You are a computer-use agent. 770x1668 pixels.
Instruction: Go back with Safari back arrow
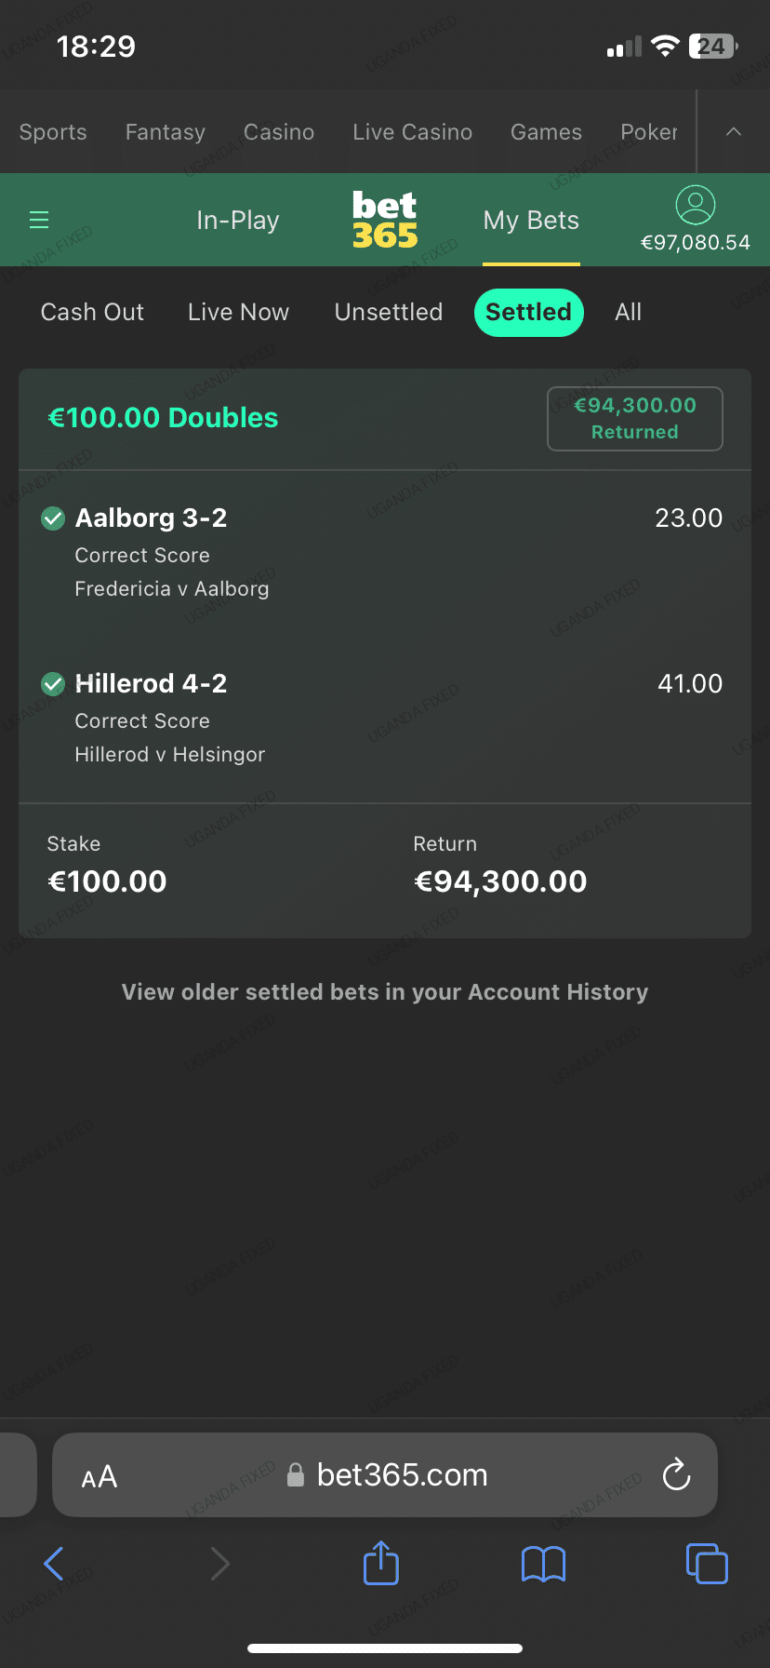[54, 1564]
